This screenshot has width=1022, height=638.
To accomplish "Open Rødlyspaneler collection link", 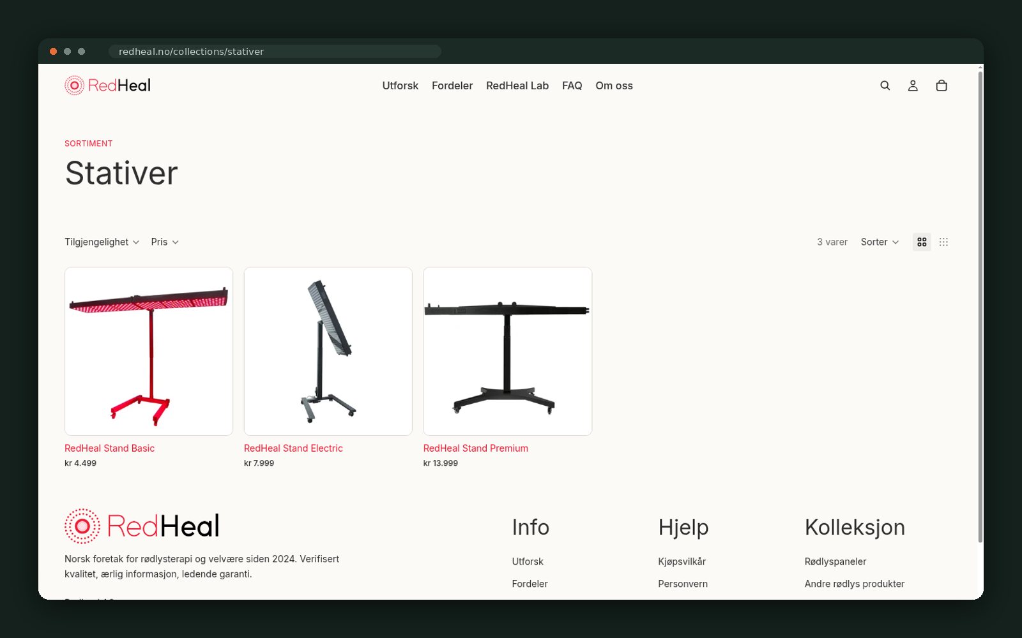I will click(835, 561).
